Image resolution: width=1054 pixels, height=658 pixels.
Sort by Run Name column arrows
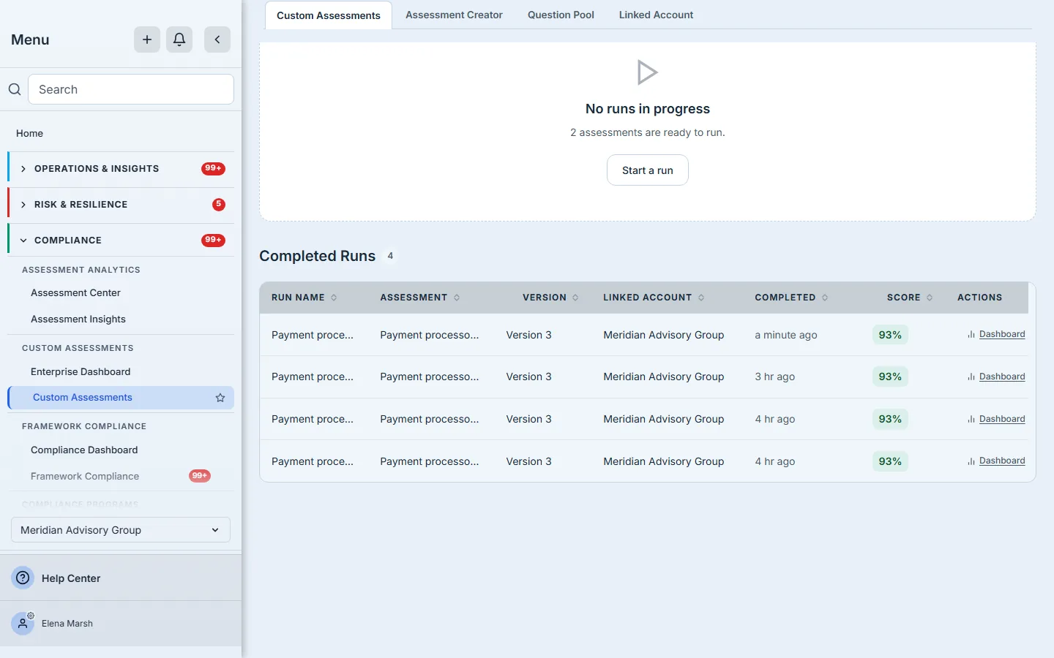click(334, 298)
